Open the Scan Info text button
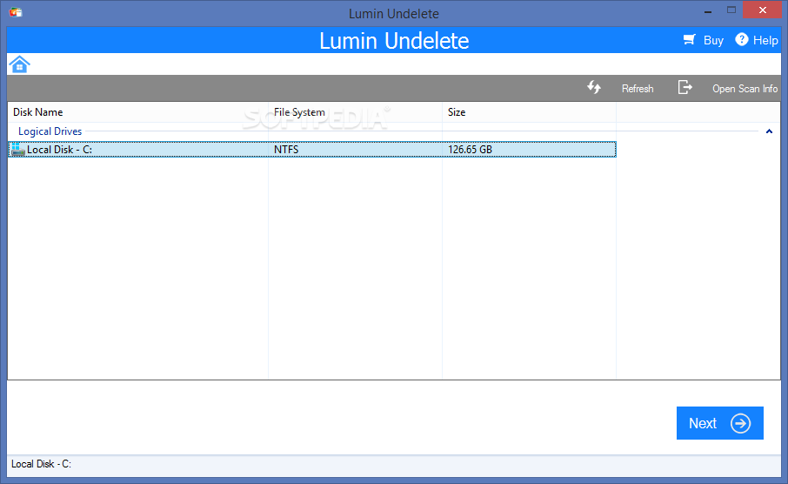 click(745, 89)
